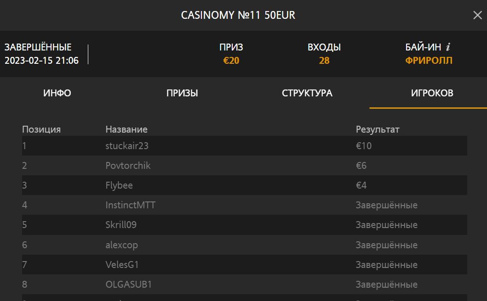Select player stuckair23 row
Image resolution: width=487 pixels, height=301 pixels.
[245, 146]
